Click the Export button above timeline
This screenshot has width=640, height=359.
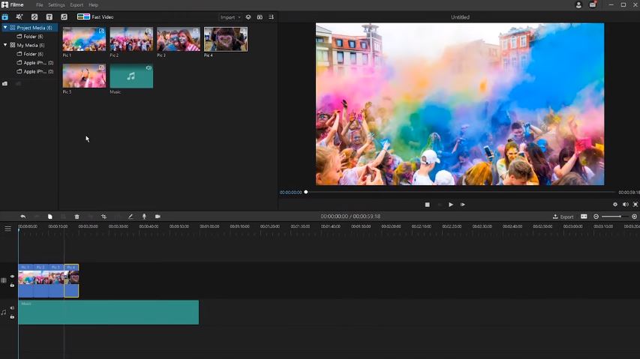(563, 217)
